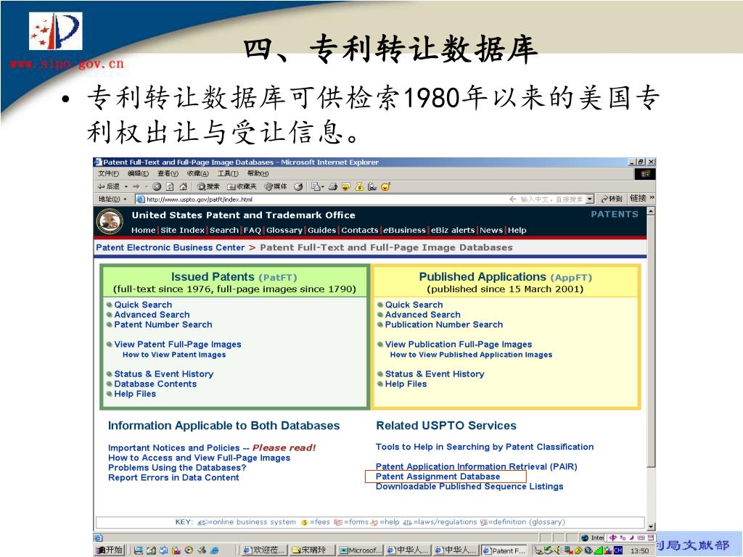Open the Media (媒体) toolbar pane

point(276,186)
